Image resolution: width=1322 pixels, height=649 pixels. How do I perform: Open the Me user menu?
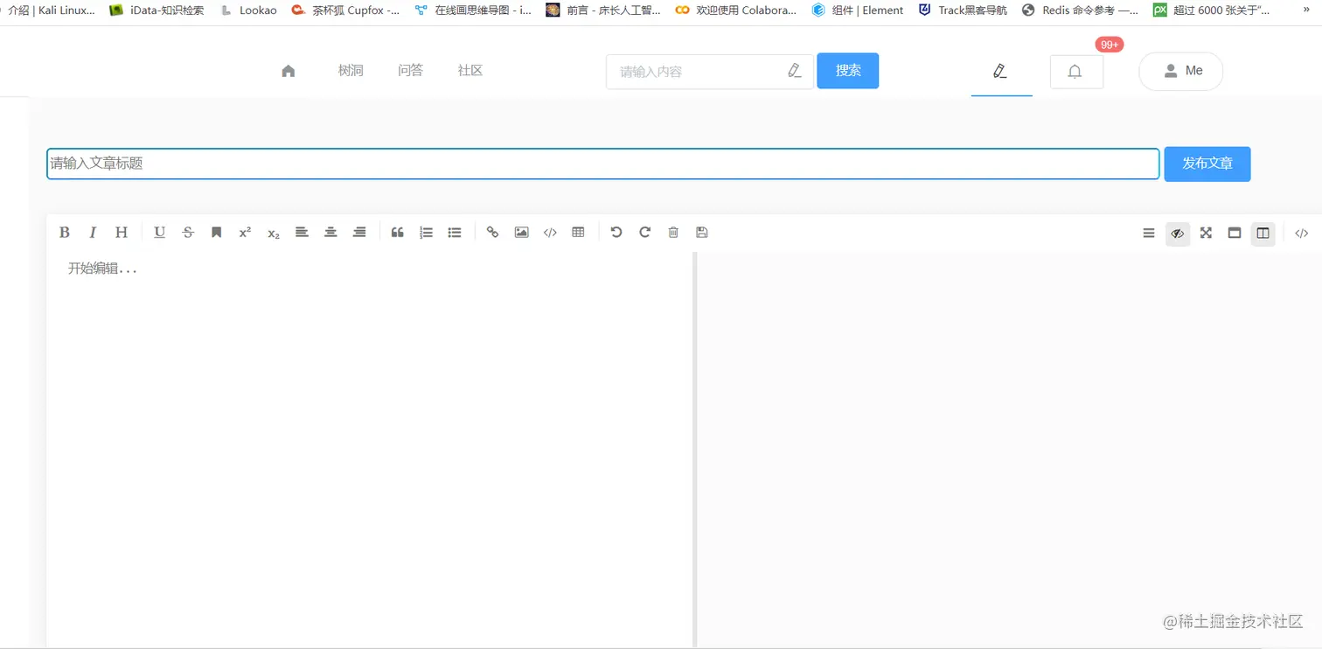click(1180, 71)
